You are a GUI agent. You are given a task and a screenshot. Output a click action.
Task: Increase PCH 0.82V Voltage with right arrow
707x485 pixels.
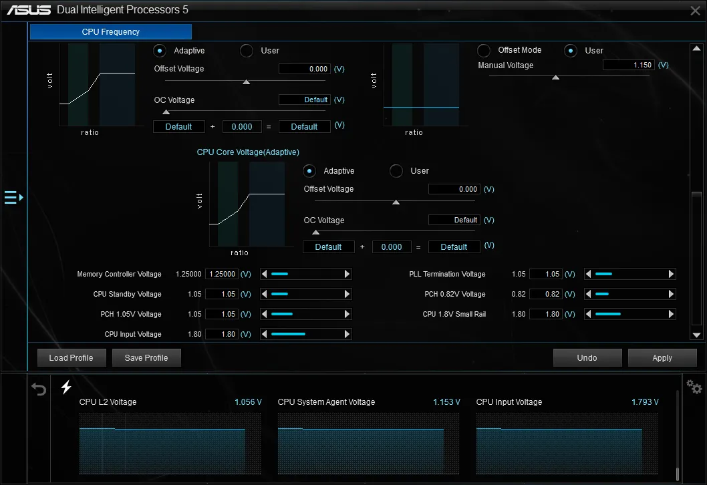tap(671, 294)
